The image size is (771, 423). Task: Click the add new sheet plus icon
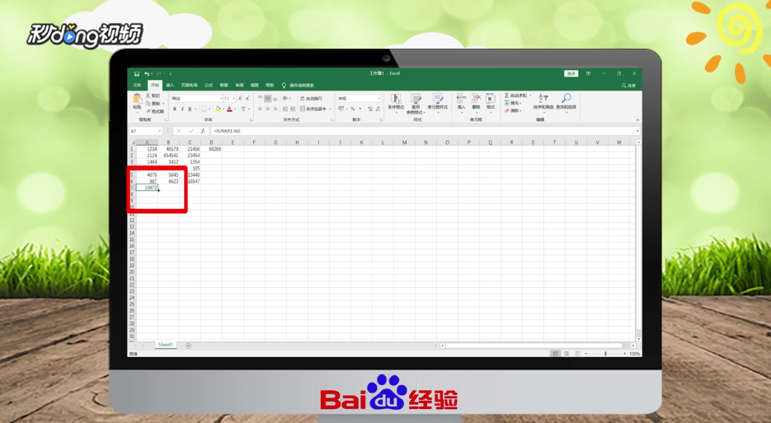(188, 346)
